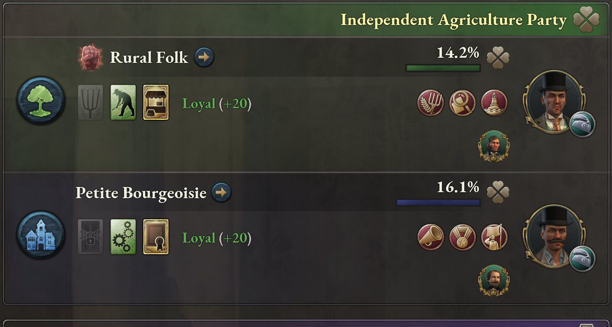The height and width of the screenshot is (327, 612).
Task: Click the gold market stall trait card
Action: 156,102
